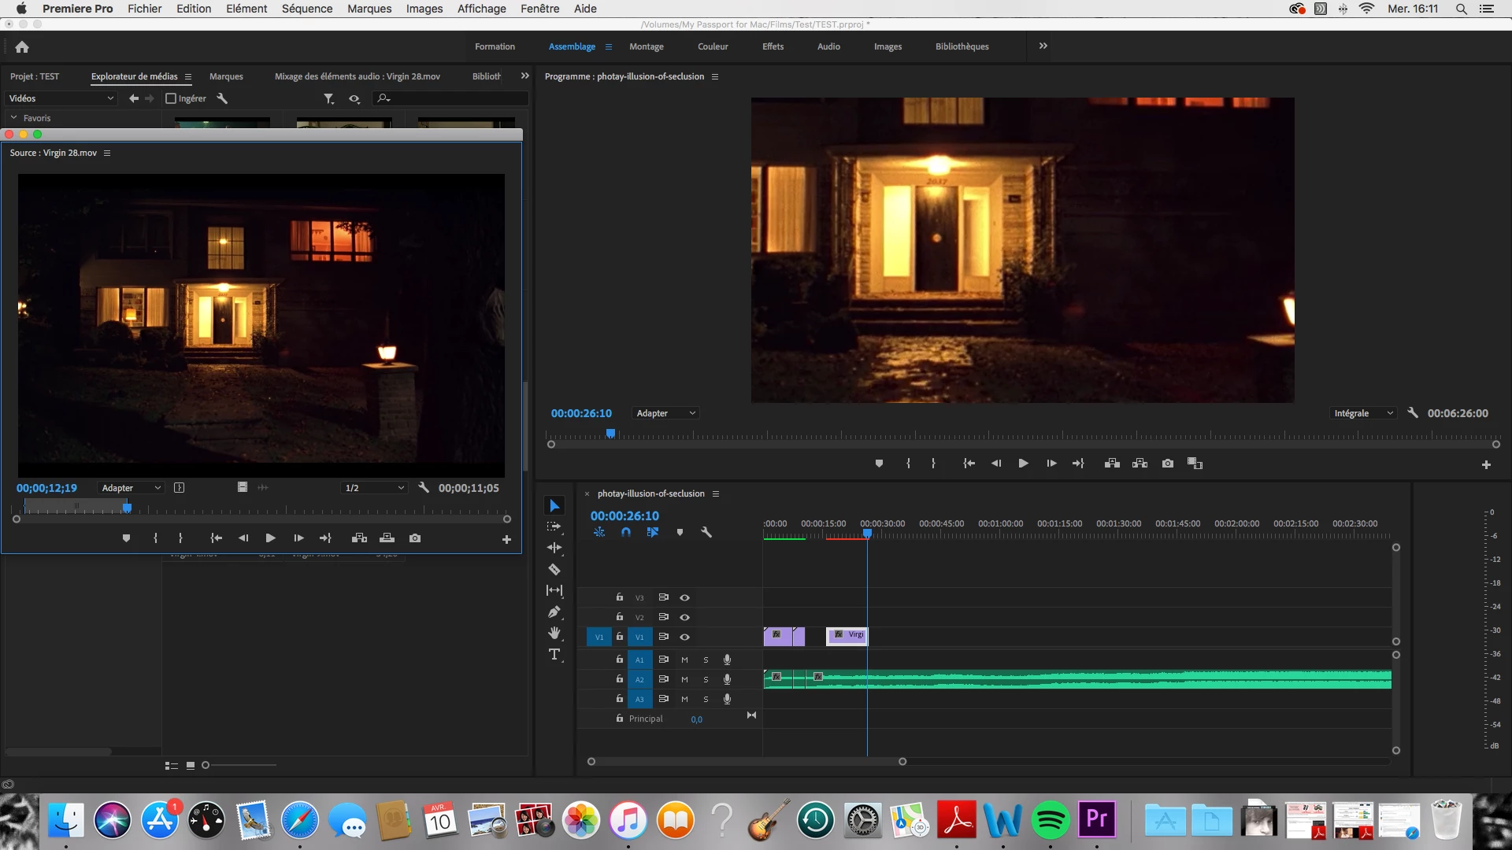Click the Virgi clip on track V1
This screenshot has height=850, width=1512.
pyautogui.click(x=848, y=636)
